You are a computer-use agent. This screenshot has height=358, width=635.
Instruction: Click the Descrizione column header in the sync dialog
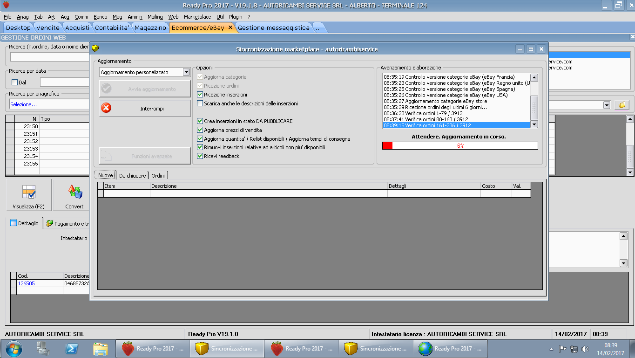click(x=269, y=186)
